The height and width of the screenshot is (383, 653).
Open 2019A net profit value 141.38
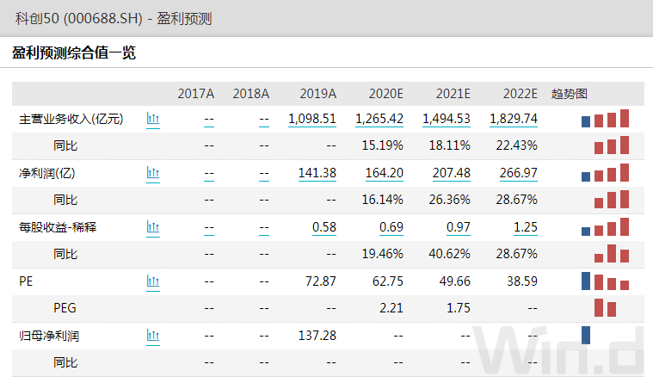pyautogui.click(x=317, y=173)
